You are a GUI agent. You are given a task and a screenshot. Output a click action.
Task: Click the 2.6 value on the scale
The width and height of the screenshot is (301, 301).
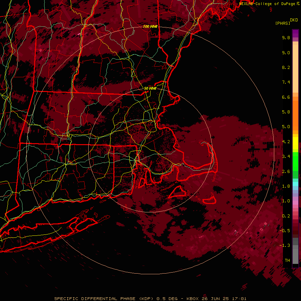coord(286,172)
